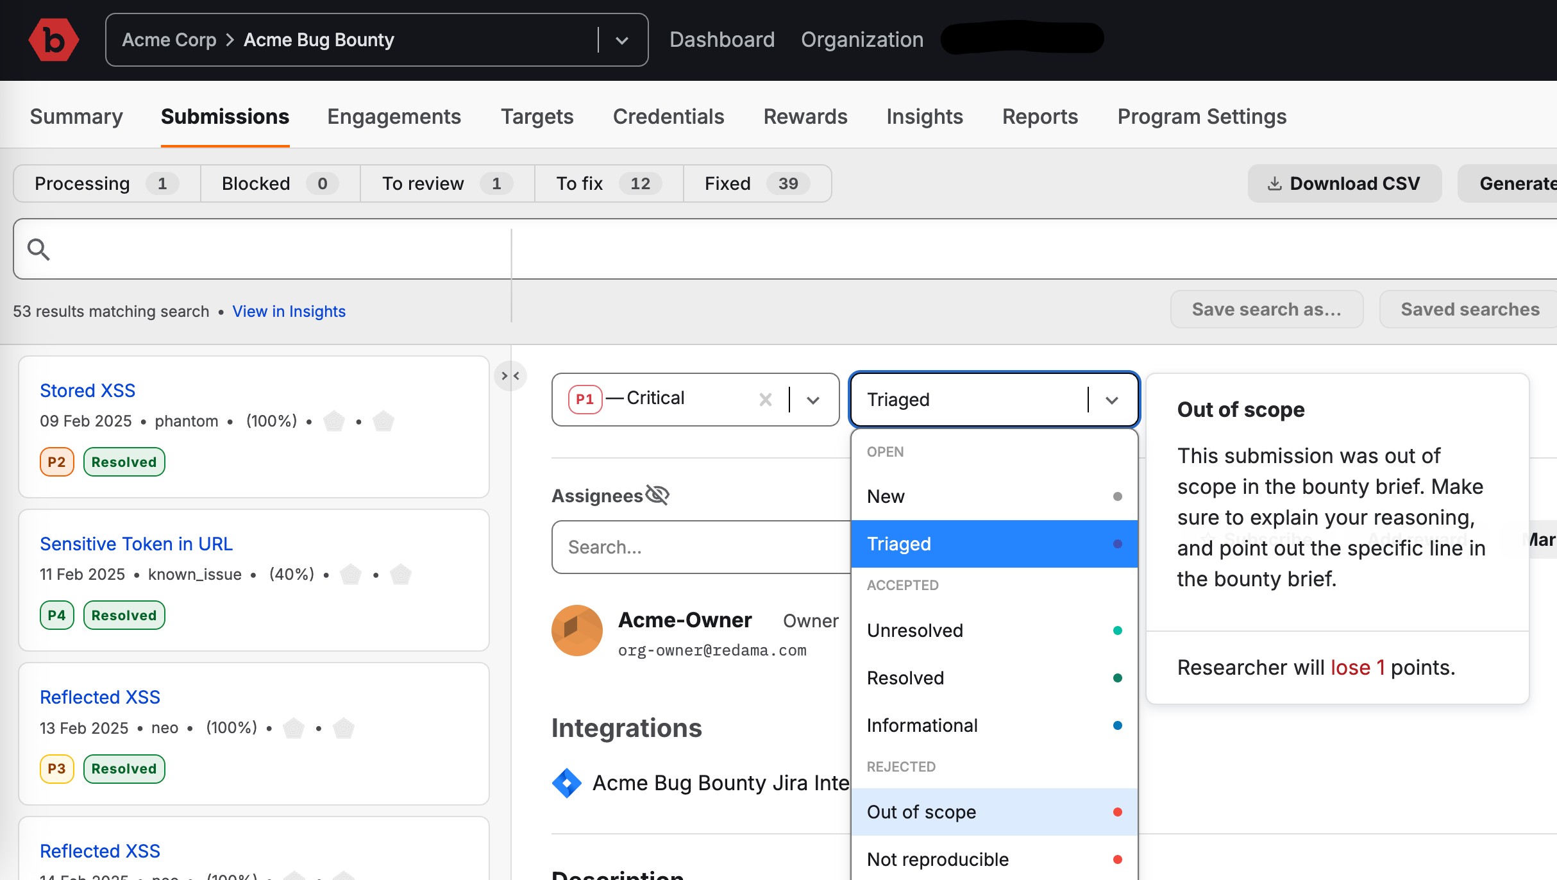Screen dimensions: 1557x880
Task: Toggle assignees visibility eye icon
Action: pos(657,495)
